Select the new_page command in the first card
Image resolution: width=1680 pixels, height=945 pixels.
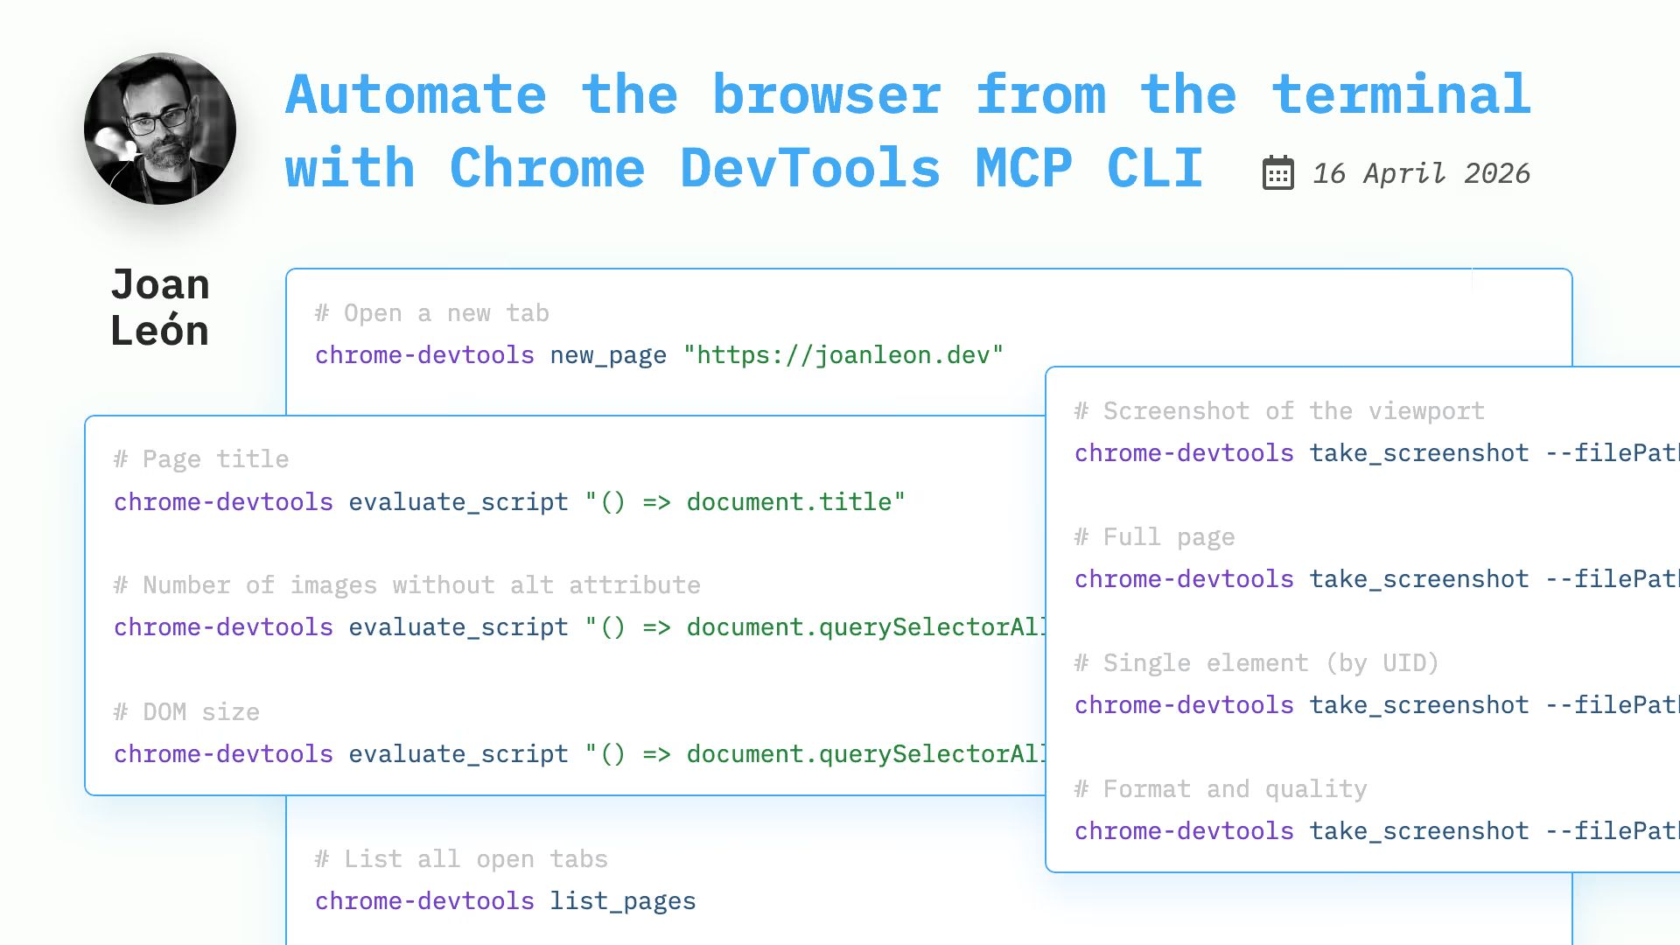607,355
